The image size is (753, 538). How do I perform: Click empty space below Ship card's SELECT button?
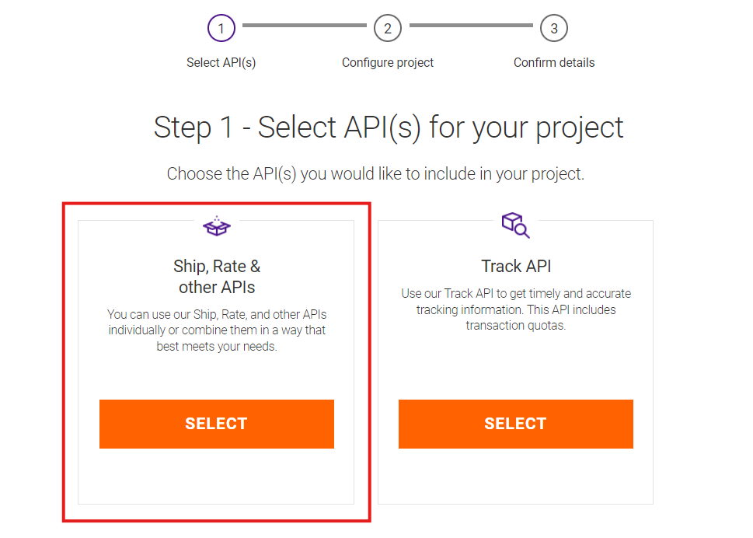216,477
